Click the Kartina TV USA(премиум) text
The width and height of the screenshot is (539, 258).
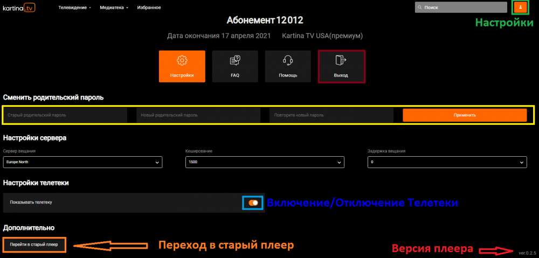click(322, 36)
